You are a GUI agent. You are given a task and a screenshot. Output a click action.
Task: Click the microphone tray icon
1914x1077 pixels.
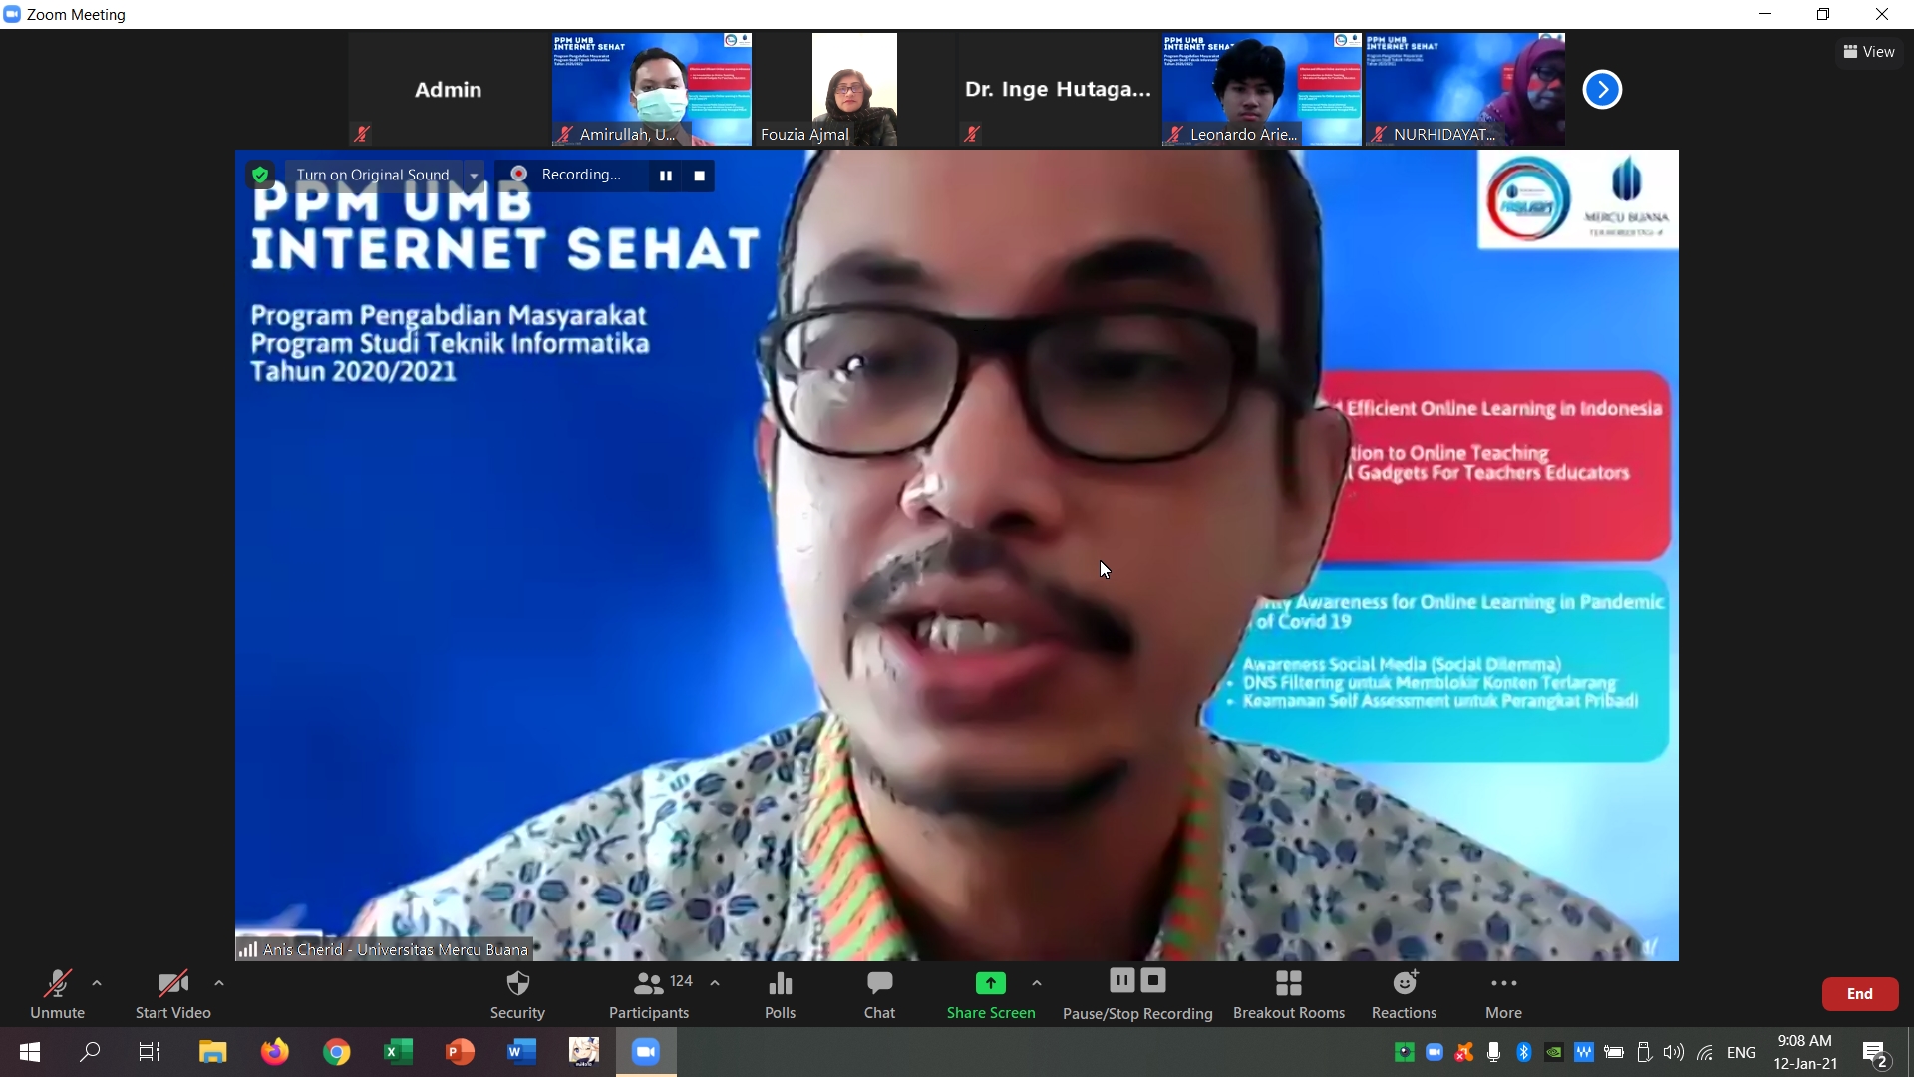pos(1493,1052)
